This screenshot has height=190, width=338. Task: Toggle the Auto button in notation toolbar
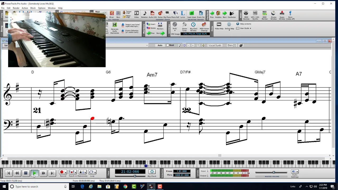pos(160,45)
